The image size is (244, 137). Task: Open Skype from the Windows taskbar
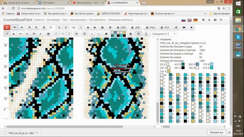(x=238, y=37)
